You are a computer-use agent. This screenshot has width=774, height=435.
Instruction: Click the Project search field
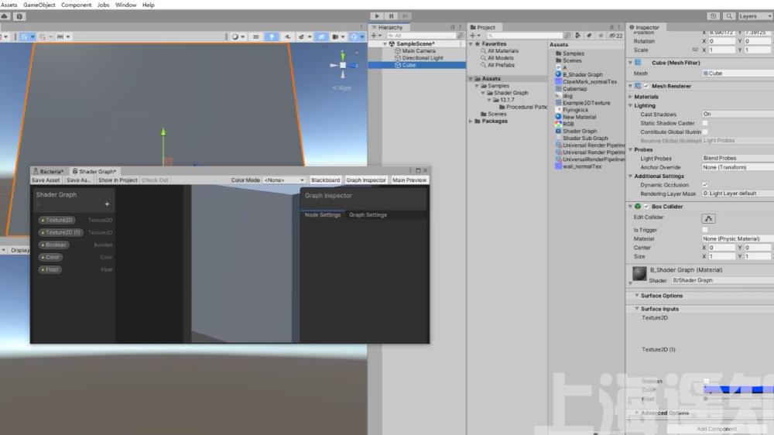[x=524, y=36]
